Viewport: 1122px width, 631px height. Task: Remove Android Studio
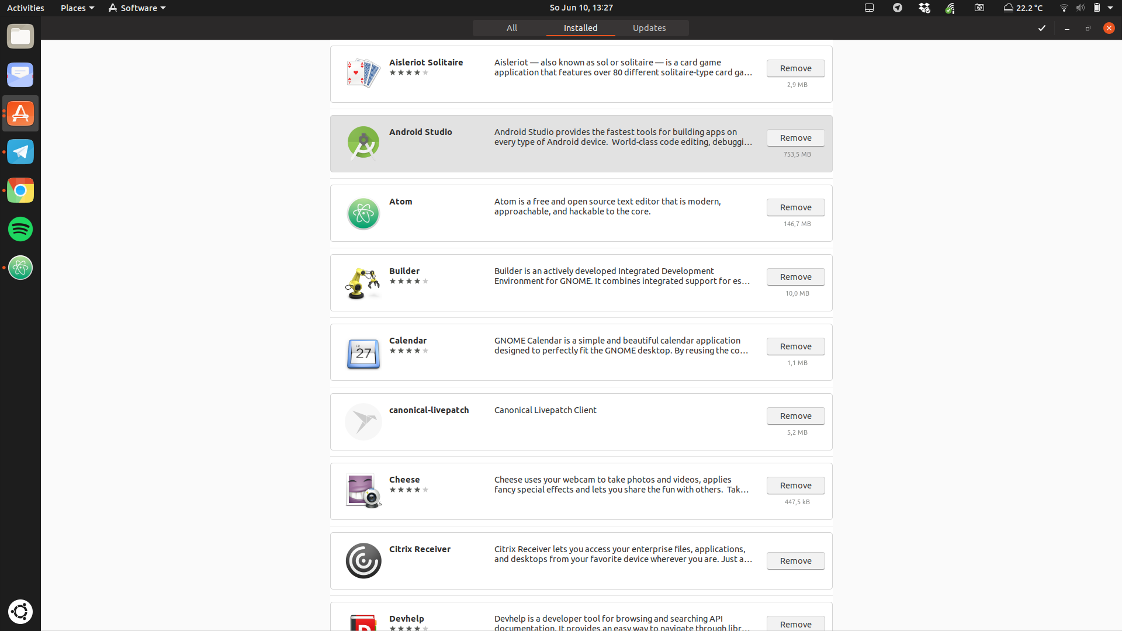[795, 138]
